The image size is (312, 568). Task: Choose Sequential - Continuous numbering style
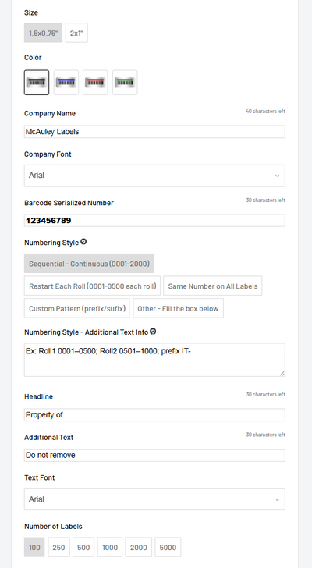tap(89, 264)
